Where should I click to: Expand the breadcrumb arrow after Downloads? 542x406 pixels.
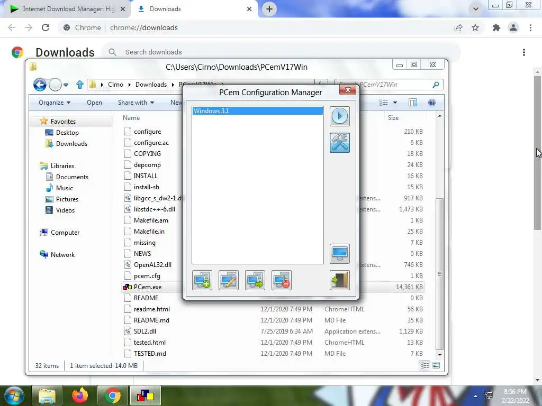click(x=173, y=85)
